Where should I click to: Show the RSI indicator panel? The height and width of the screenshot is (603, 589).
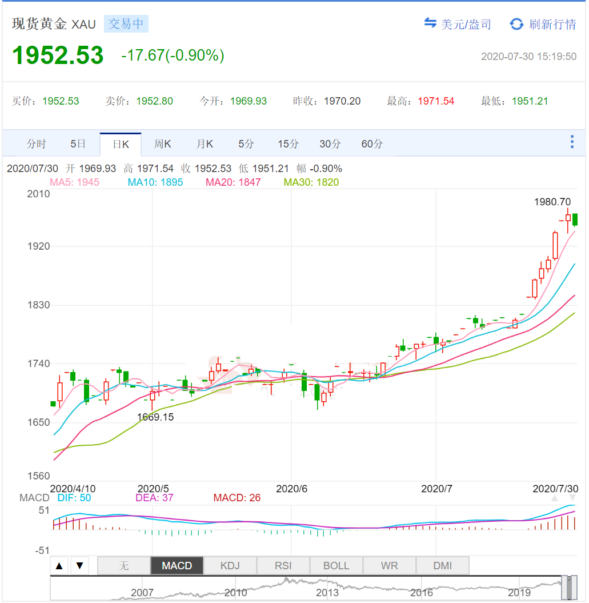(x=283, y=566)
